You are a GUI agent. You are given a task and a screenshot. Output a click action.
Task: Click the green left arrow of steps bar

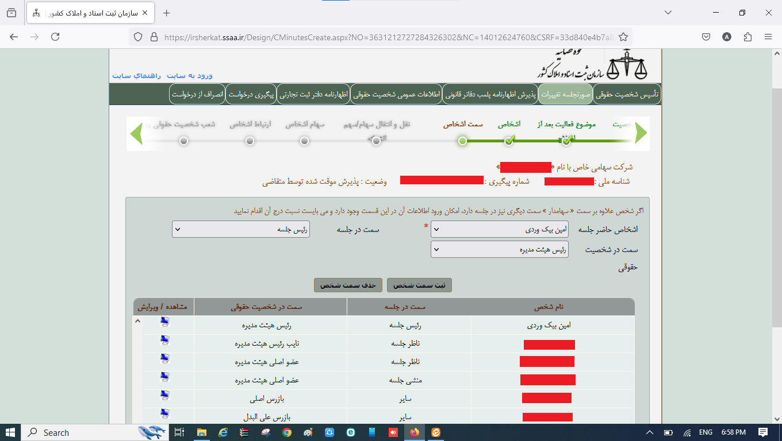(136, 133)
